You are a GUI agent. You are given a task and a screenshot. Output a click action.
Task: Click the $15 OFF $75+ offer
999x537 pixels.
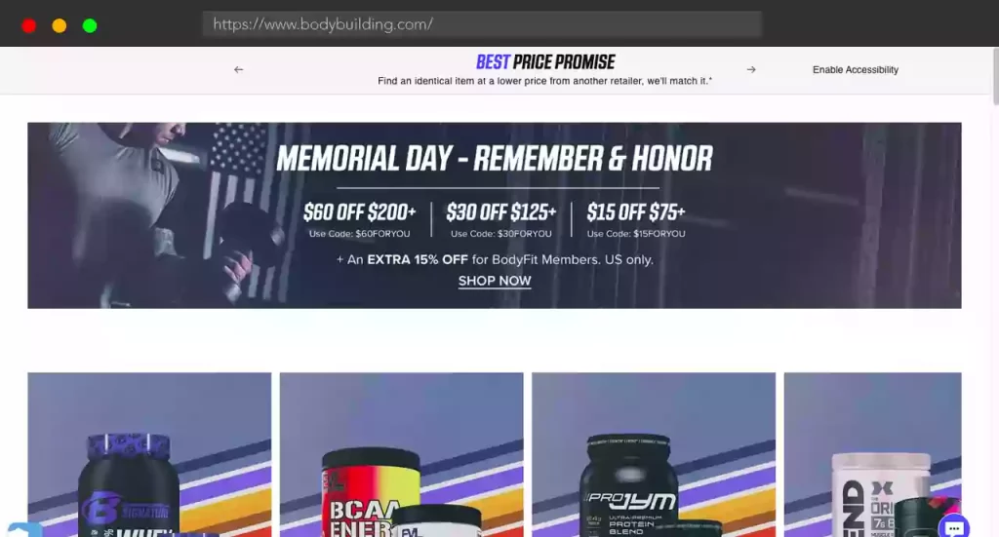[636, 219]
